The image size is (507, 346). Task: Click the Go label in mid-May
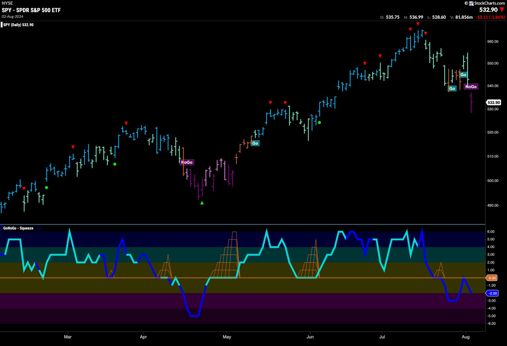255,143
